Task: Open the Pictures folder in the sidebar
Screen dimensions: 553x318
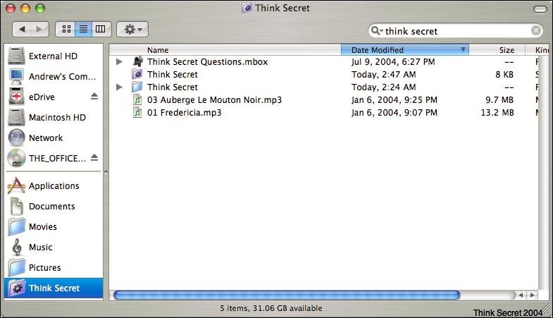Action: tap(54, 268)
